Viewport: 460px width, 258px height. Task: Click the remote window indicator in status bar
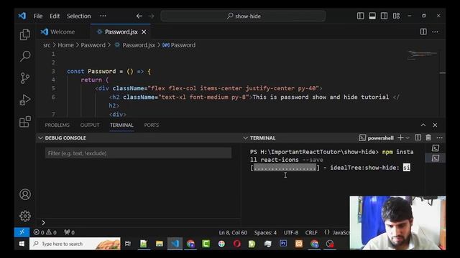tap(22, 232)
